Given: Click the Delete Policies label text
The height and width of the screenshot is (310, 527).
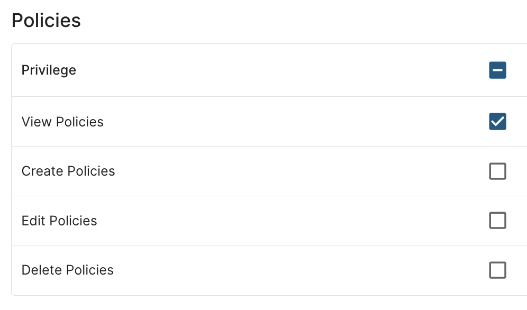Looking at the screenshot, I should point(68,270).
